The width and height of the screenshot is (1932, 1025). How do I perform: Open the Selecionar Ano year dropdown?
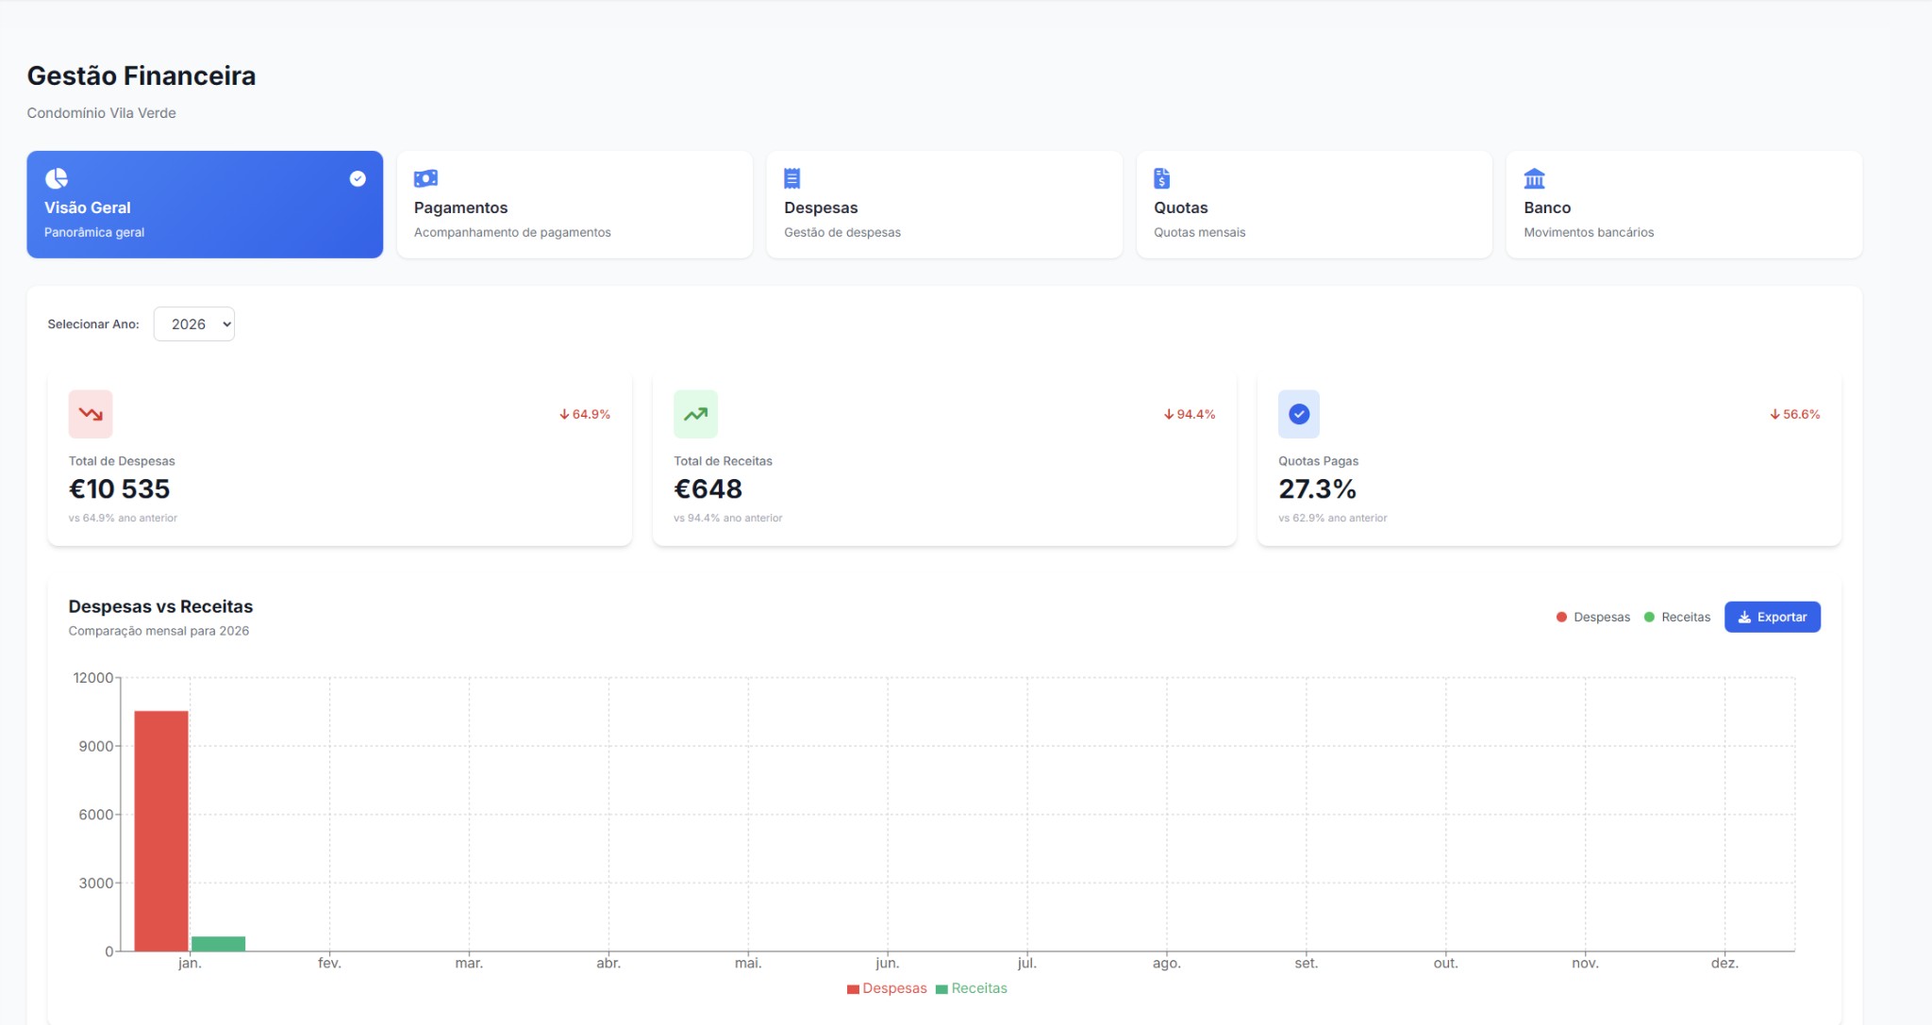[x=194, y=323]
